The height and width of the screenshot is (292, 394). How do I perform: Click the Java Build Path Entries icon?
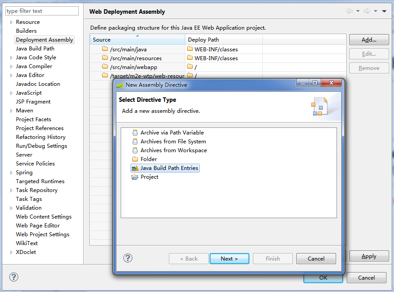coord(135,168)
